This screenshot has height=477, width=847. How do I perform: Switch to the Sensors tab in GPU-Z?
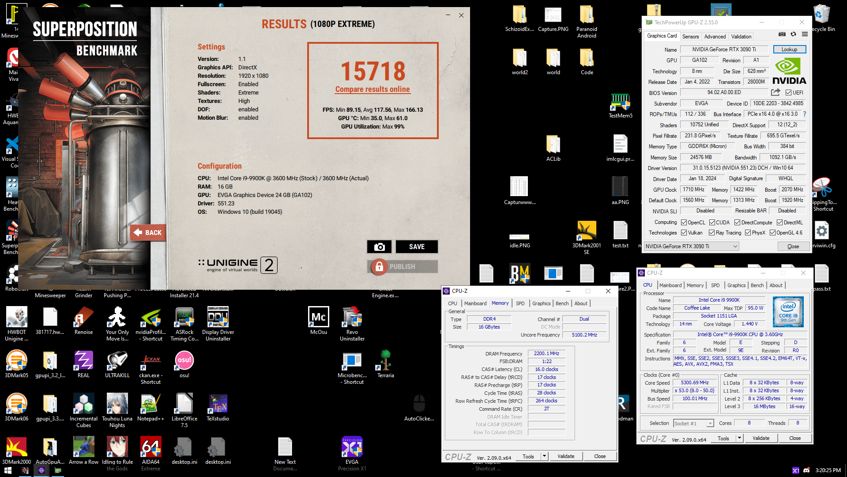click(690, 37)
